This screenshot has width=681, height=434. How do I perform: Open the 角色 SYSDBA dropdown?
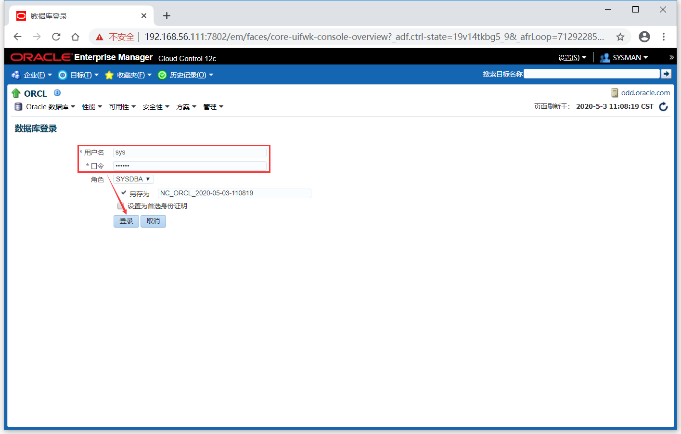click(x=133, y=179)
